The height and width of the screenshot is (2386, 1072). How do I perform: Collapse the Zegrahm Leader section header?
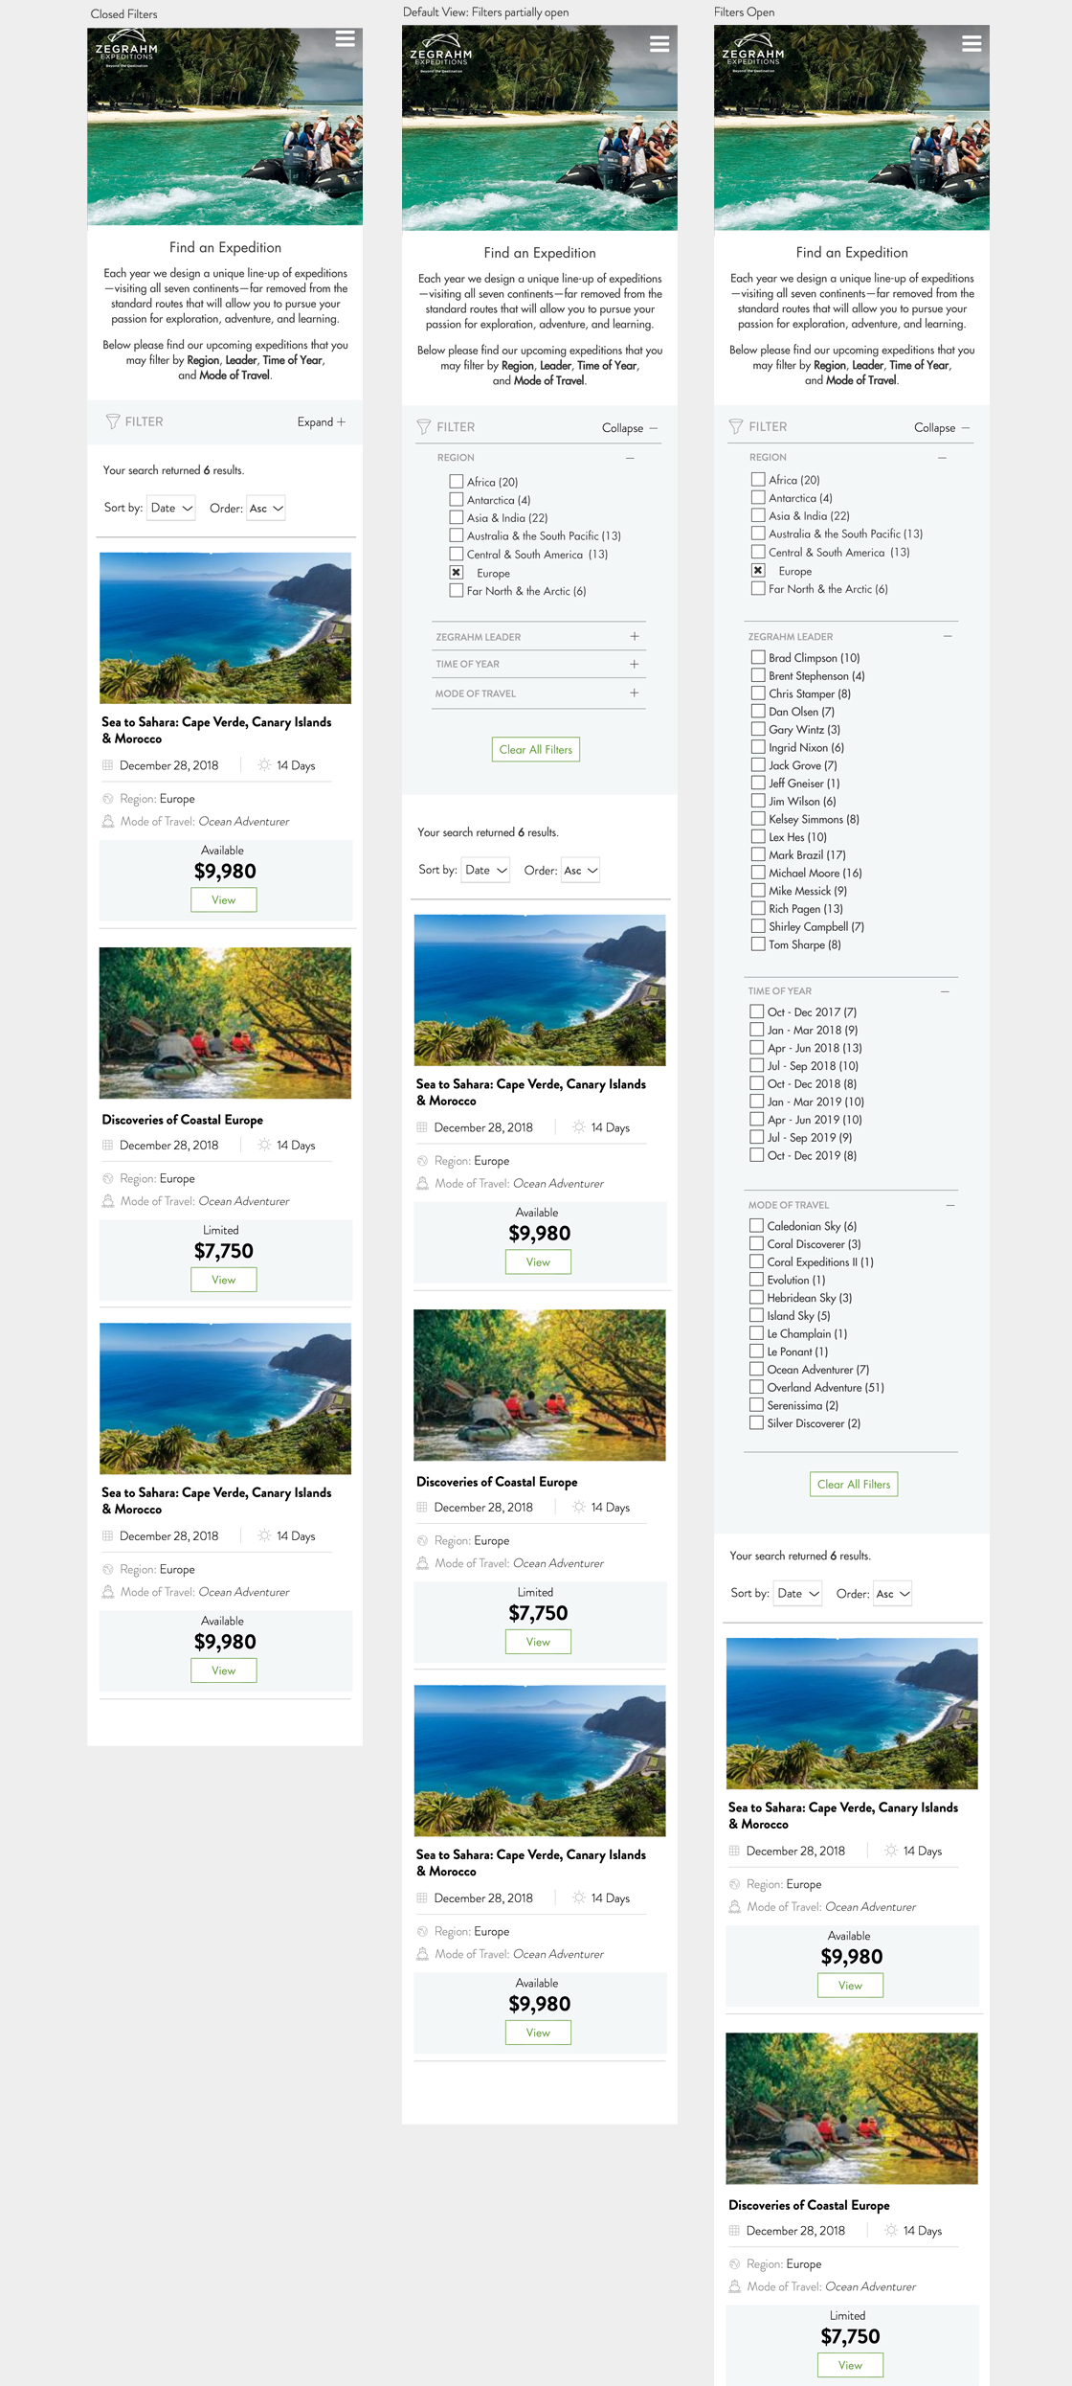point(850,636)
